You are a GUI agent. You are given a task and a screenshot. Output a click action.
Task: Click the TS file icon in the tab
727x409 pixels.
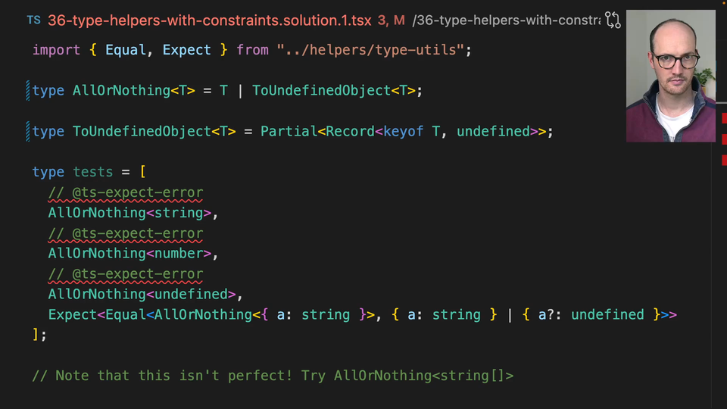pyautogui.click(x=34, y=20)
